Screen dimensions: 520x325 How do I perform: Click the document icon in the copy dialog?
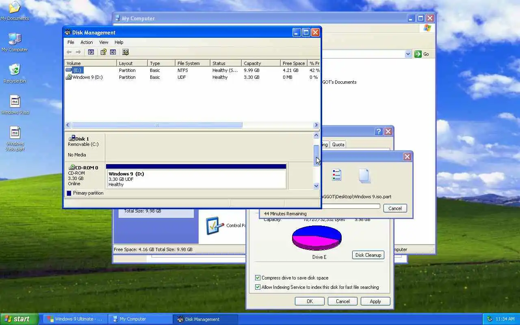click(364, 175)
